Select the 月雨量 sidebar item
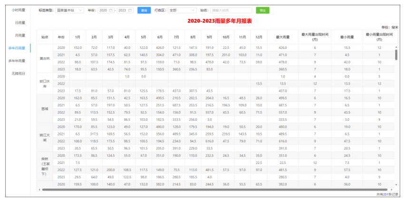404x201 pixels. (20, 35)
